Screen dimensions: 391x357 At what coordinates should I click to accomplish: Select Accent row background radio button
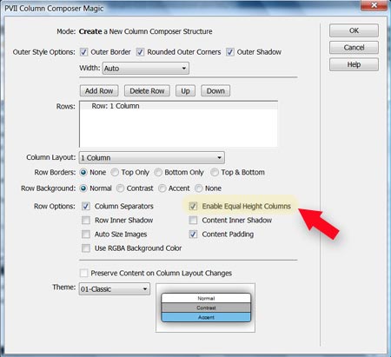162,188
